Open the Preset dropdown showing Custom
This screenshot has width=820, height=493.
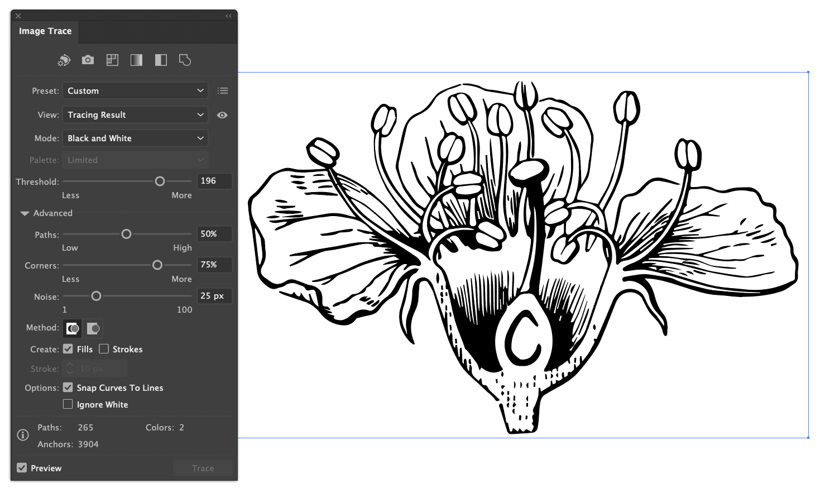(135, 90)
